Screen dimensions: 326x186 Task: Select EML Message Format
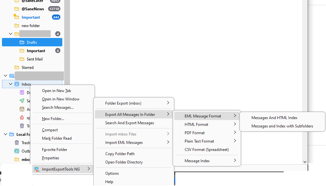click(x=207, y=116)
